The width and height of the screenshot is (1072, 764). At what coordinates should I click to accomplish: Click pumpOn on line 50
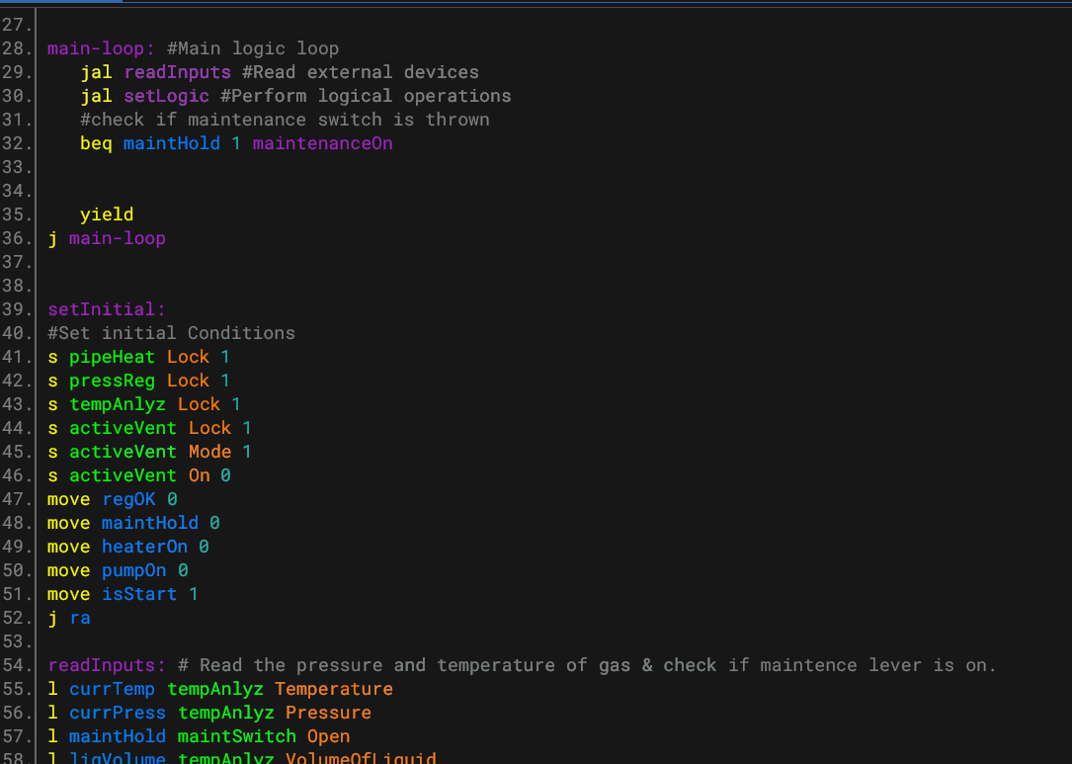133,570
